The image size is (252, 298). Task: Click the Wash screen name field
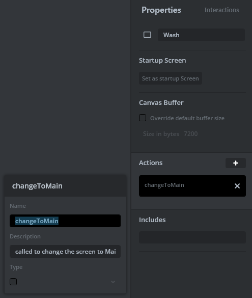tap(201, 35)
